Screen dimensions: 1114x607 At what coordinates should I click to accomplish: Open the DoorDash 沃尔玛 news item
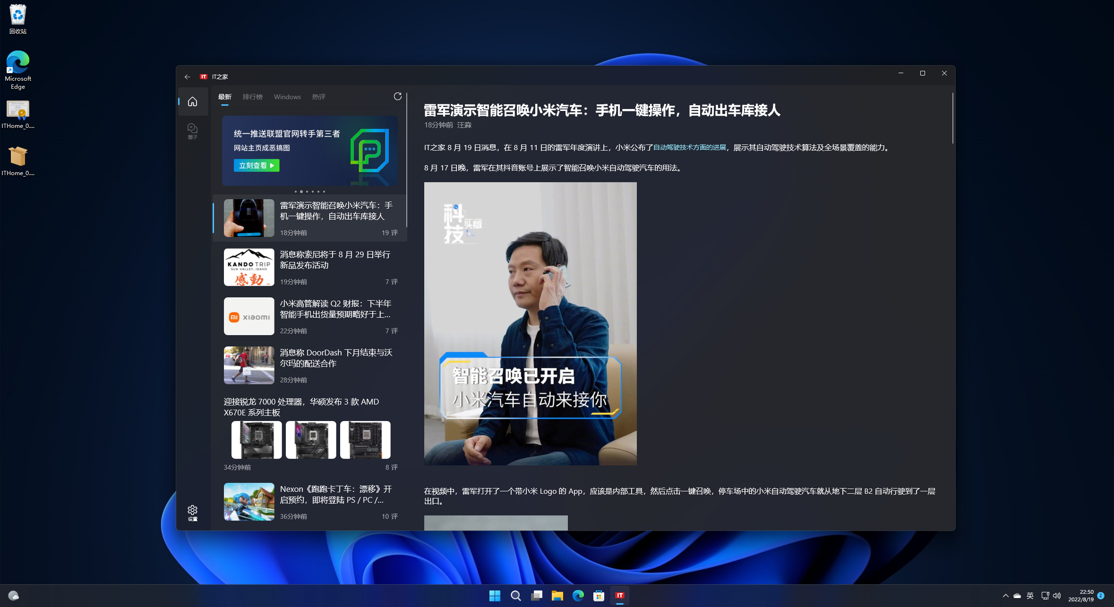[310, 365]
